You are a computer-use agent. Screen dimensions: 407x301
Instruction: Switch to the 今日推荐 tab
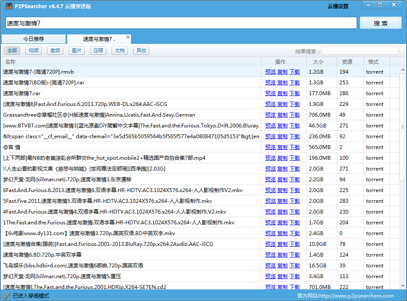(x=34, y=39)
